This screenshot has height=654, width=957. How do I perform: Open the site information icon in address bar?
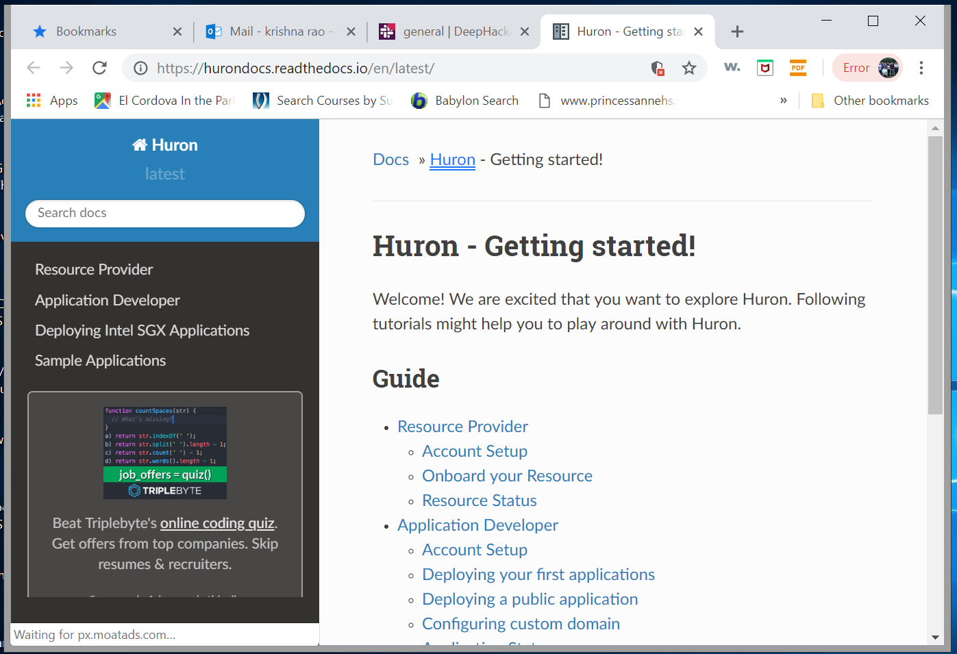click(140, 68)
